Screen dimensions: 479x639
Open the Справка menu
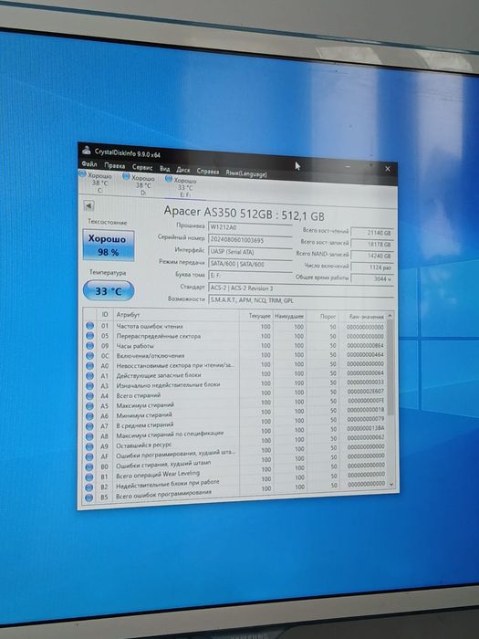click(x=208, y=172)
